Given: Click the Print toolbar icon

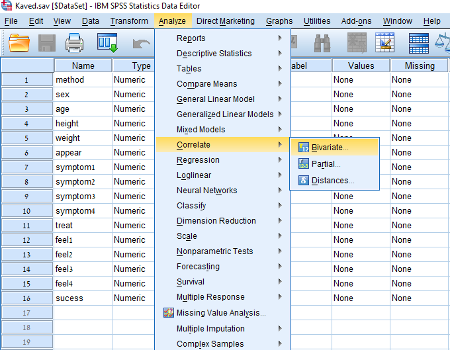Looking at the screenshot, I should pos(74,44).
